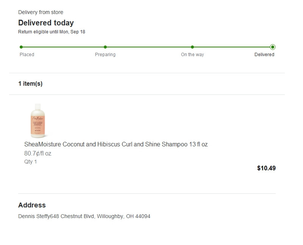
Task: Click the return eligible until Sep 18 text
Action: (52, 32)
